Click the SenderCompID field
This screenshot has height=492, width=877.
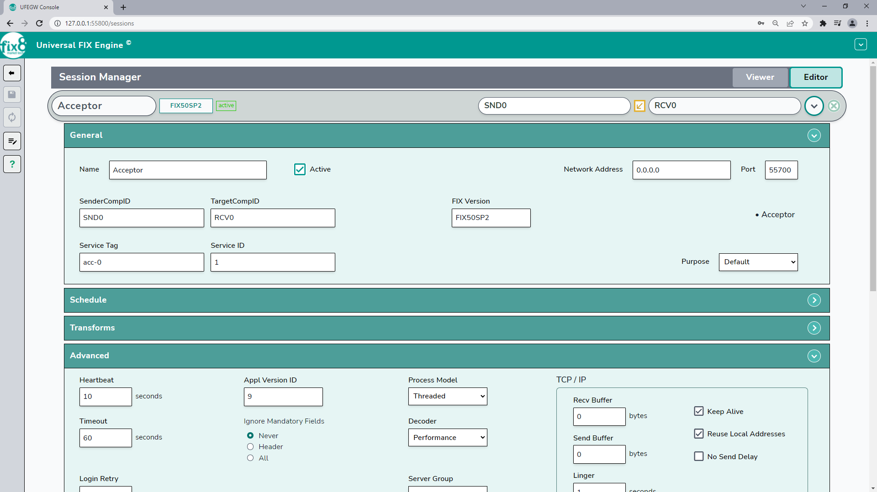[142, 218]
